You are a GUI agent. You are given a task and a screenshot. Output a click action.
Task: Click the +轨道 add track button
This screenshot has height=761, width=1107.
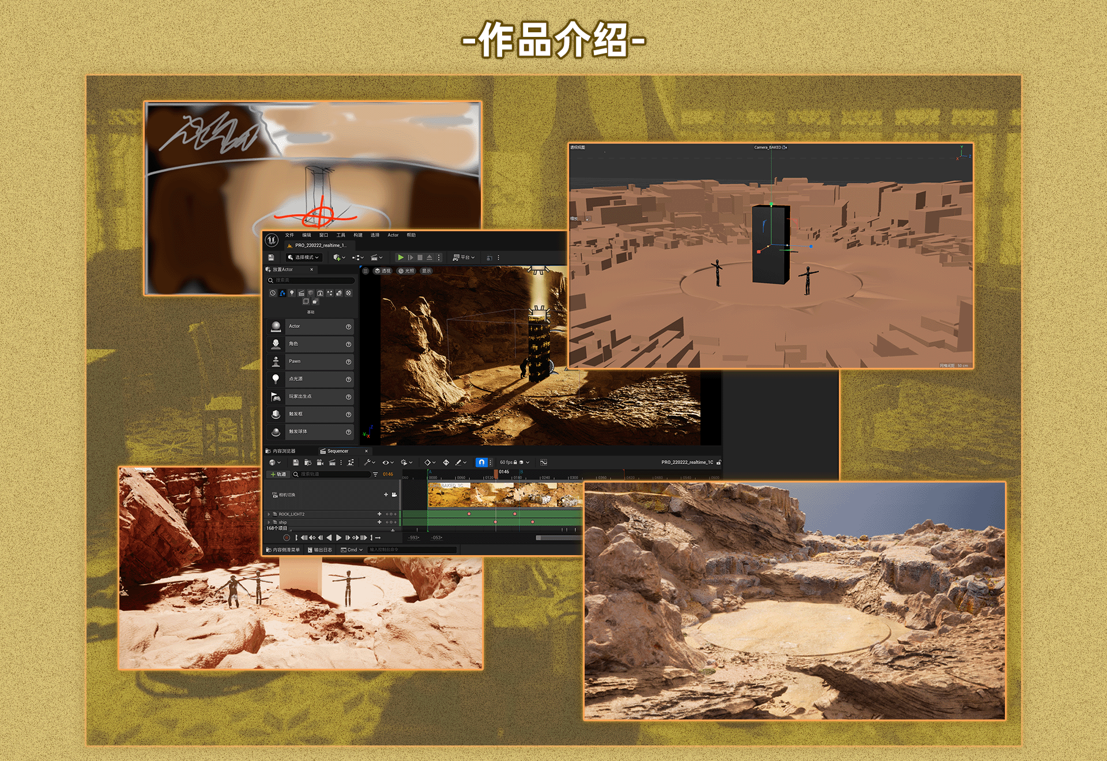pyautogui.click(x=278, y=474)
